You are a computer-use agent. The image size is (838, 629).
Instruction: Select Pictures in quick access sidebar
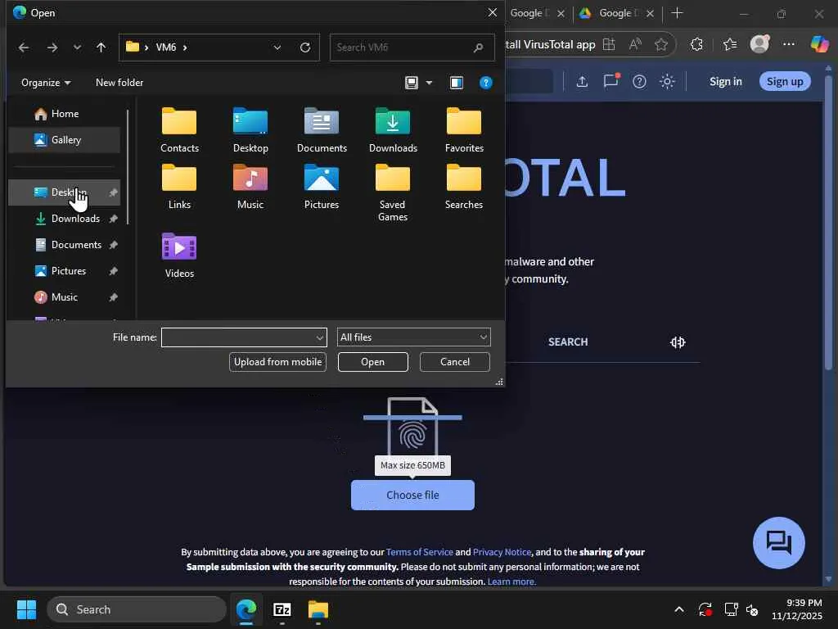tap(64, 271)
